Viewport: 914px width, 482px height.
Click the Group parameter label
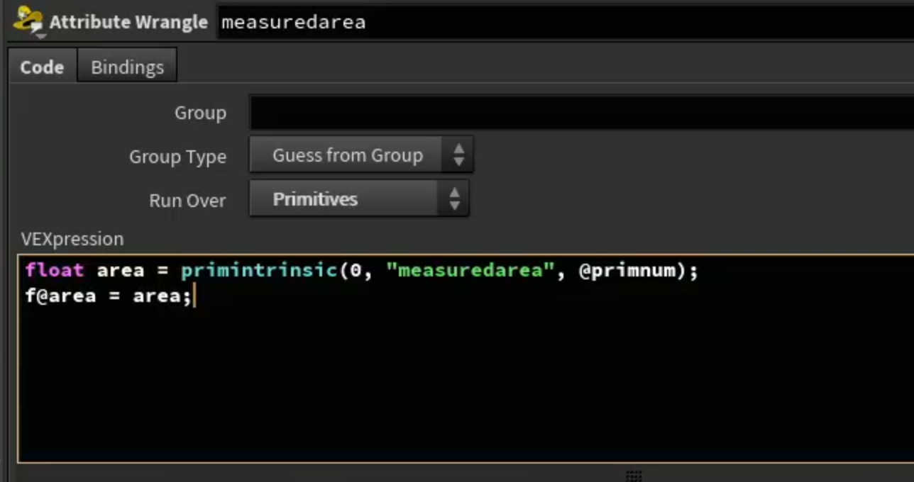point(200,113)
